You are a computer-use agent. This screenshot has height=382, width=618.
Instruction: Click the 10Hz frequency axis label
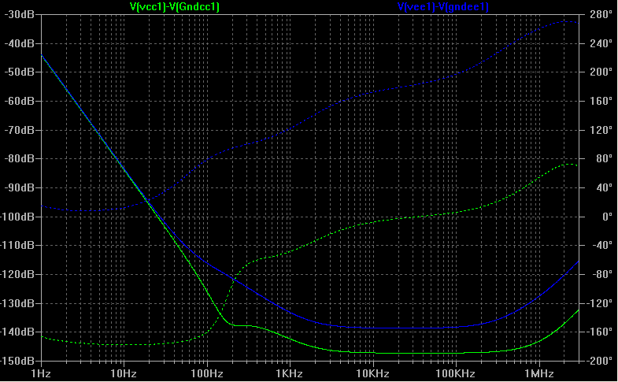pyautogui.click(x=124, y=373)
